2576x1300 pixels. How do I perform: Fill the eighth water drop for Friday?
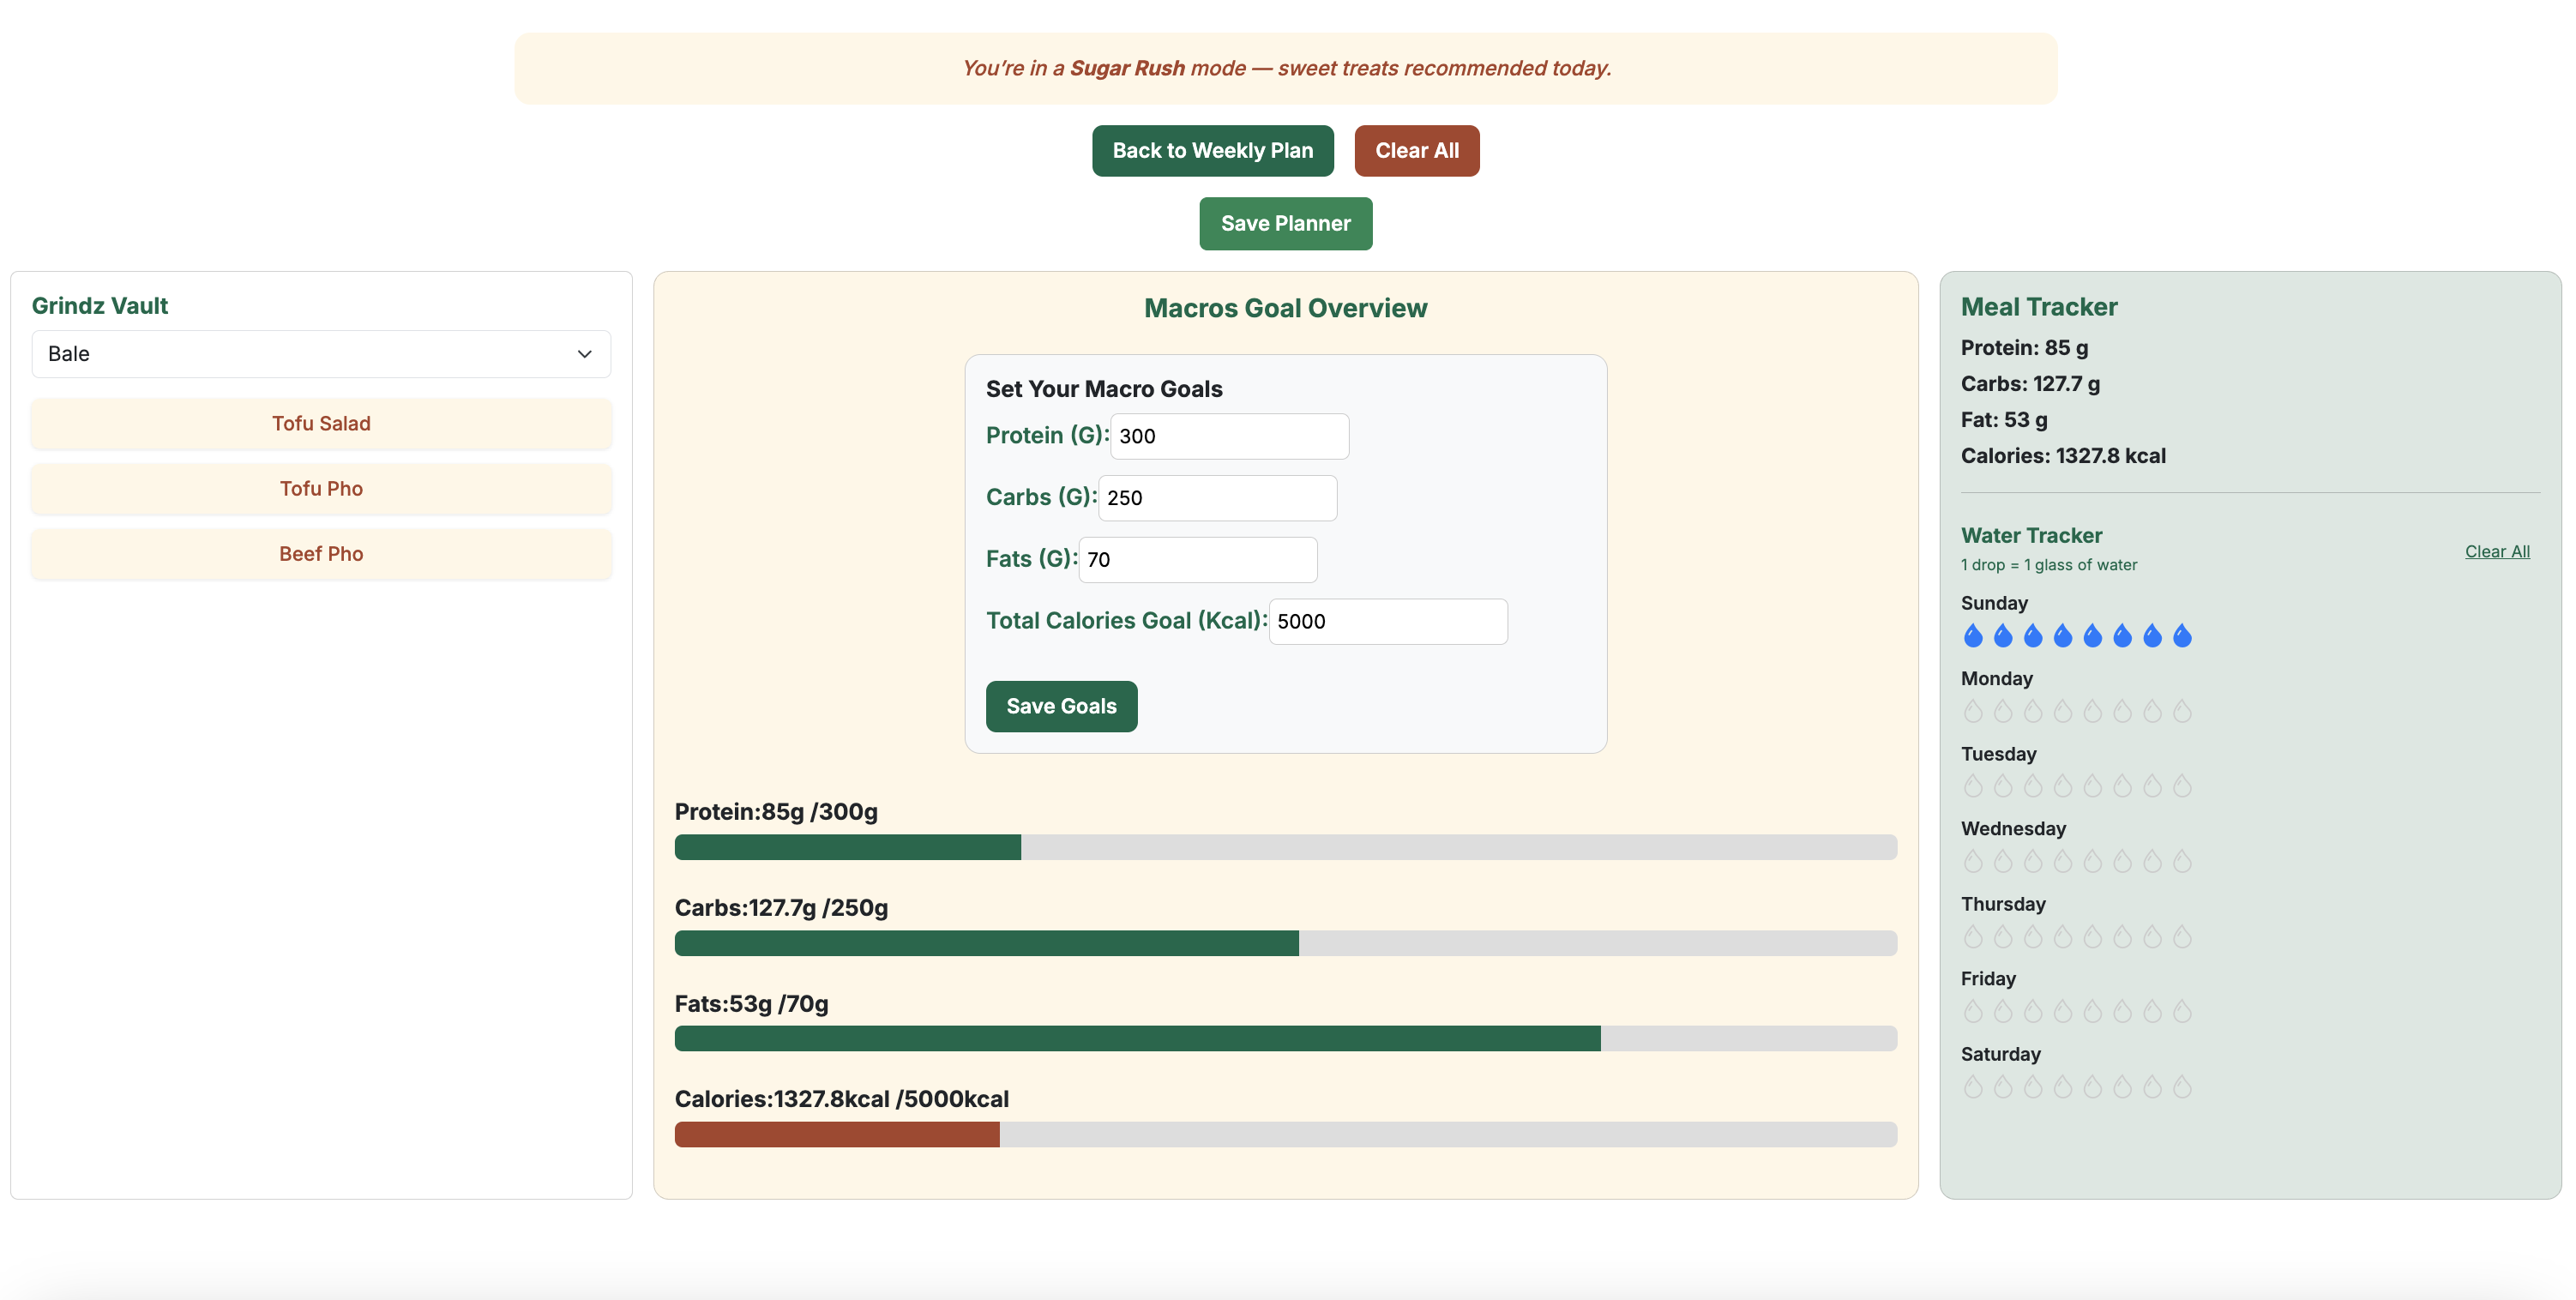(x=2182, y=1012)
